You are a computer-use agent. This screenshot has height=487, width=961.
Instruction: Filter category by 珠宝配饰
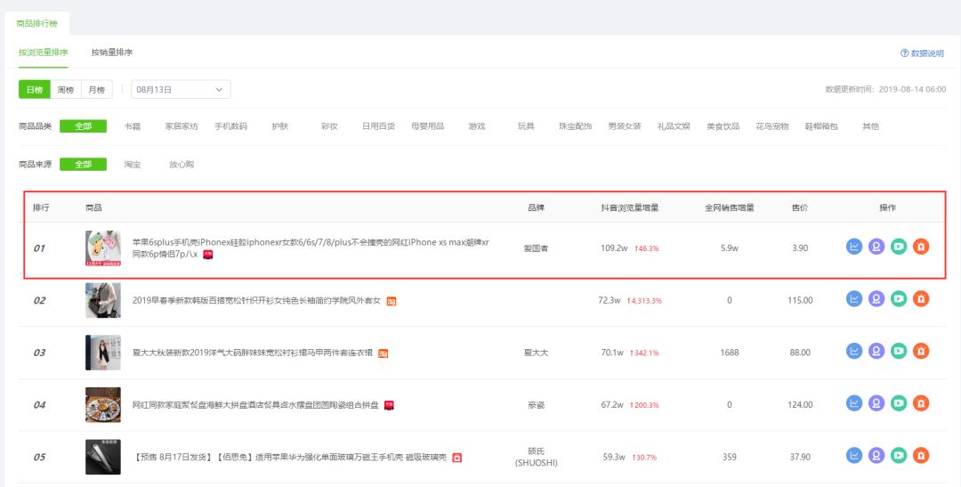[576, 126]
